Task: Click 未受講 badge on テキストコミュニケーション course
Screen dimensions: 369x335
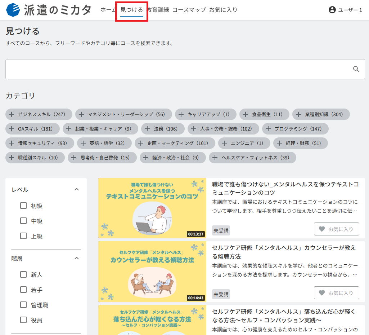Action: point(221,230)
